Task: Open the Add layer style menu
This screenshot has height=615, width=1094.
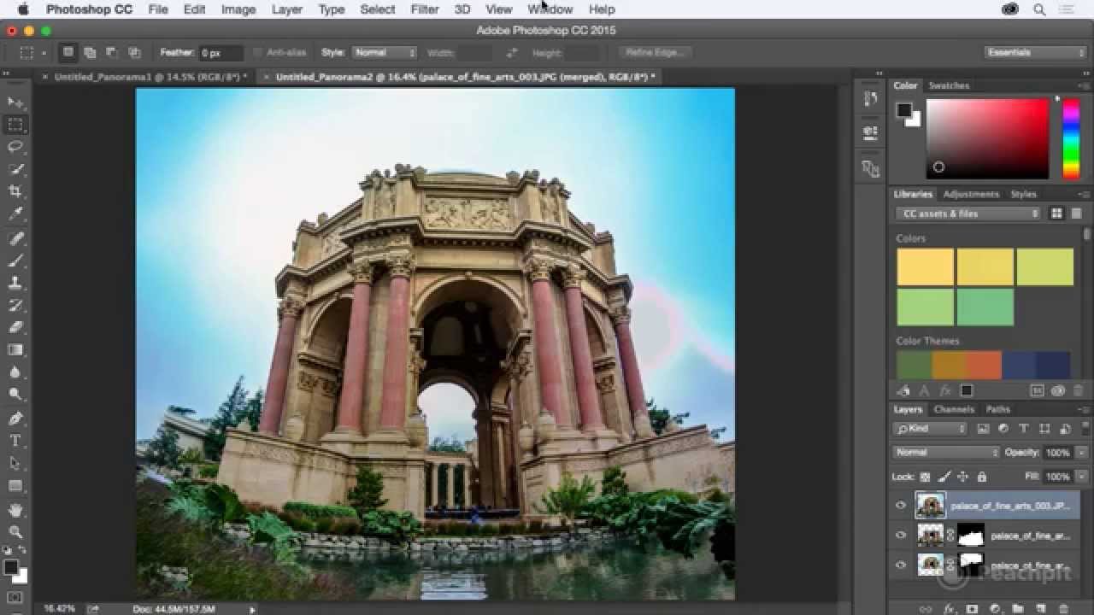Action: (949, 608)
